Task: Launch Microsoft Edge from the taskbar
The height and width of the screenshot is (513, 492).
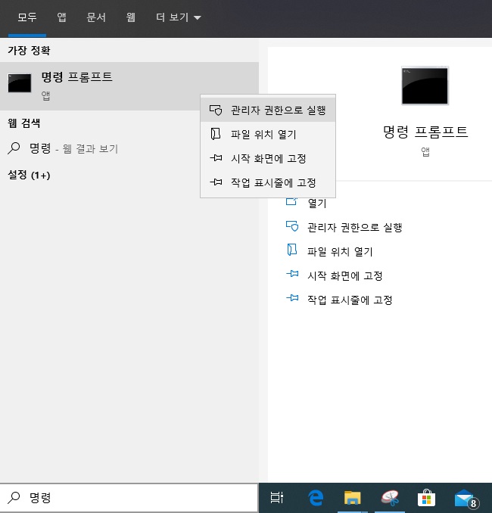Action: click(x=316, y=498)
